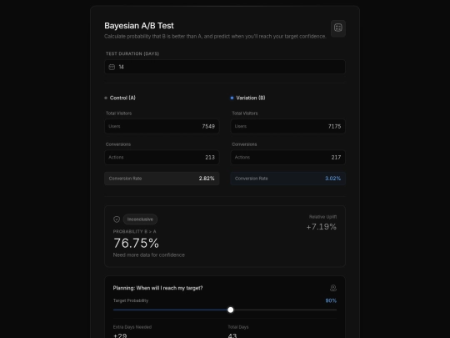The height and width of the screenshot is (338, 450).
Task: Click the gray dot beside Control (A)
Action: (106, 98)
